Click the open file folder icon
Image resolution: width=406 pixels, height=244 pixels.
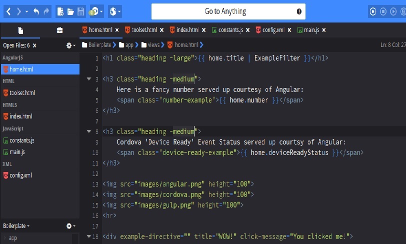(70, 11)
